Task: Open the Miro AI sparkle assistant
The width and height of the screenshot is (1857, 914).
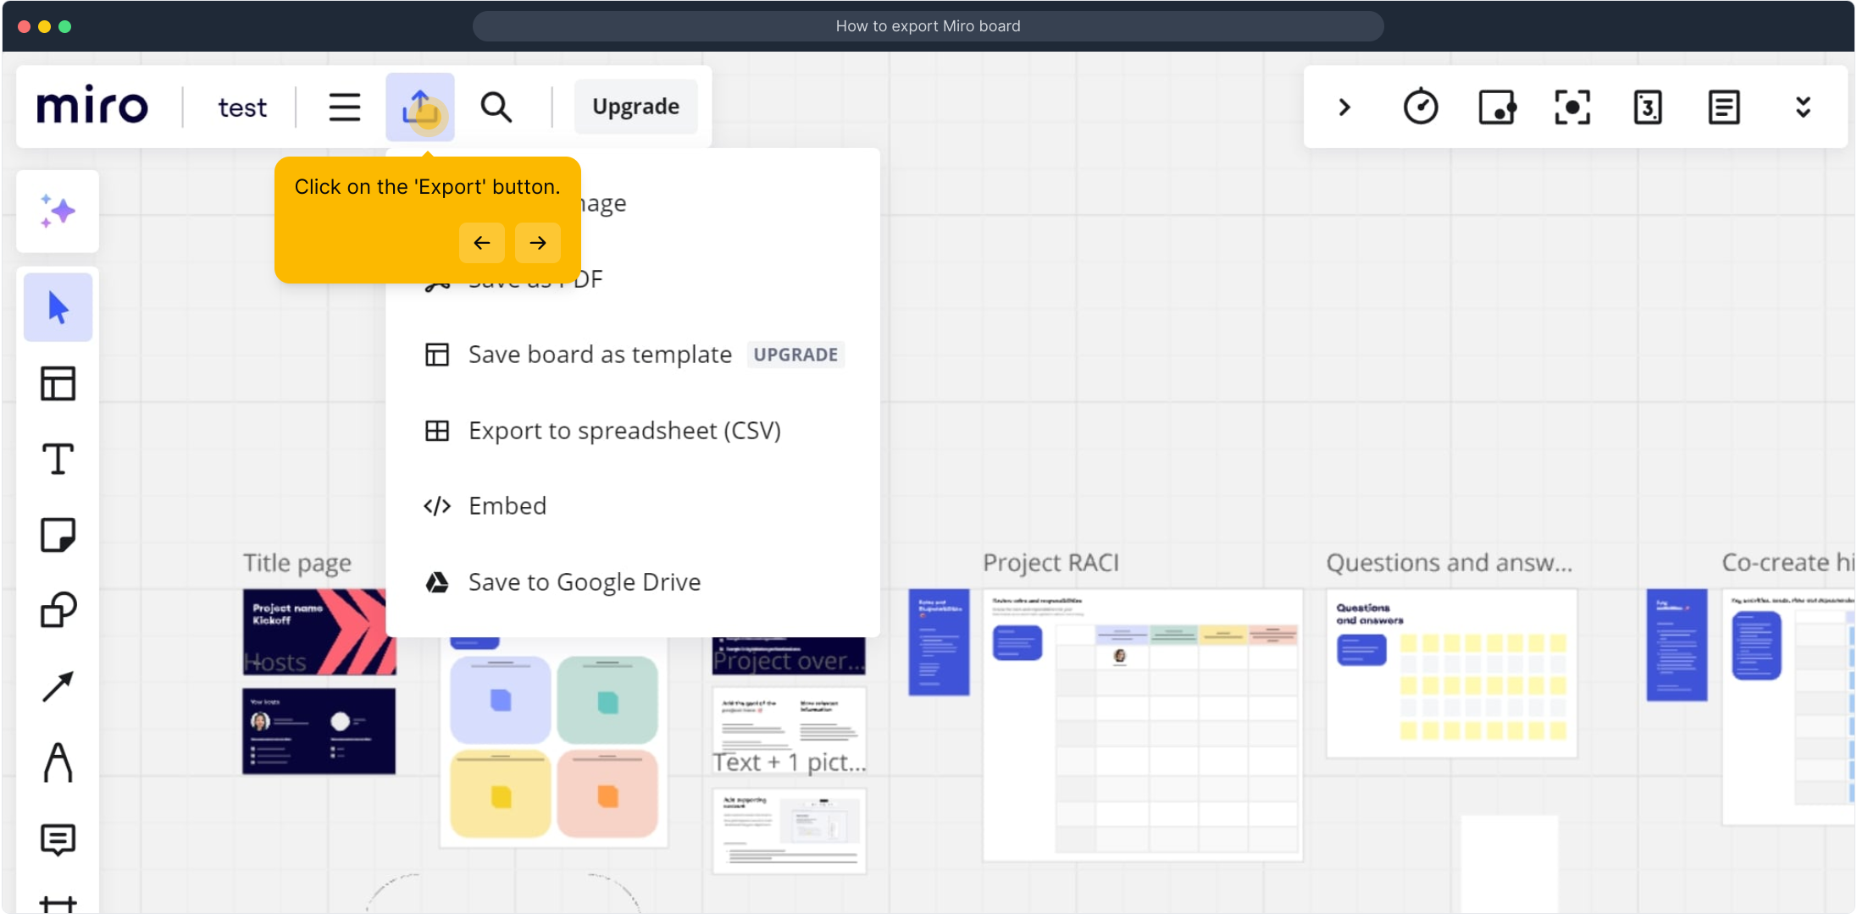Action: point(58,212)
